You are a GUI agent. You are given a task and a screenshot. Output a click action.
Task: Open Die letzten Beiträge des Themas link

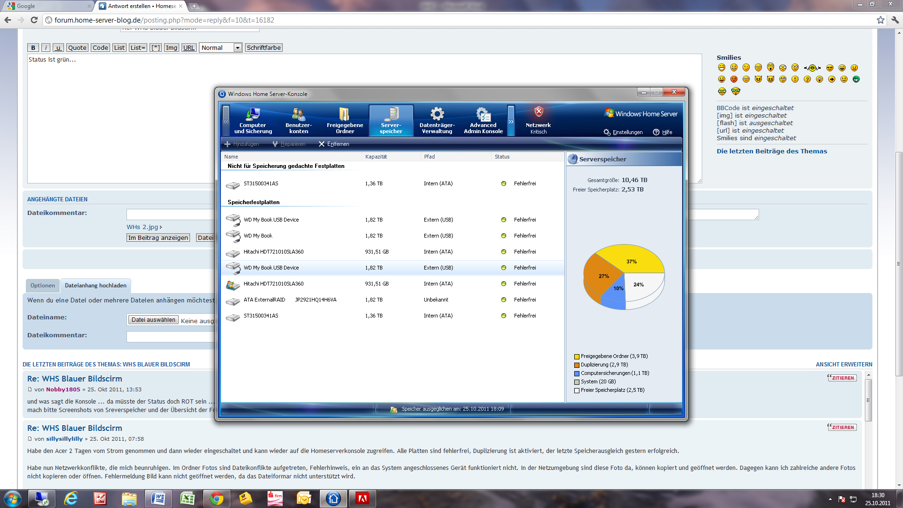772,151
